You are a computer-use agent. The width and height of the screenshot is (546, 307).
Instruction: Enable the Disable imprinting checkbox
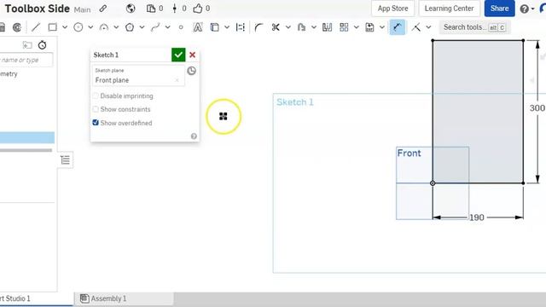point(96,96)
